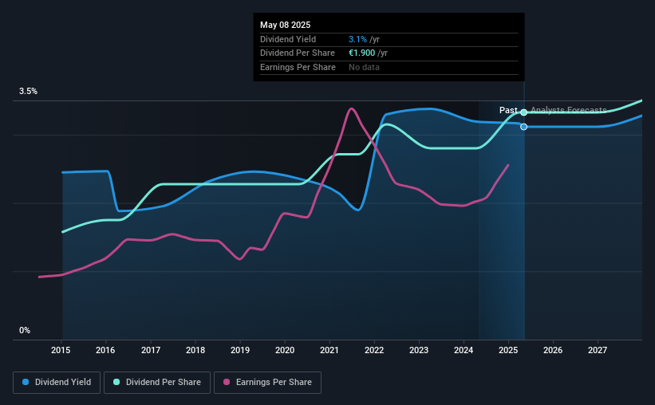The image size is (655, 405).
Task: Click the 'No data' earnings value
Action: pyautogui.click(x=364, y=67)
